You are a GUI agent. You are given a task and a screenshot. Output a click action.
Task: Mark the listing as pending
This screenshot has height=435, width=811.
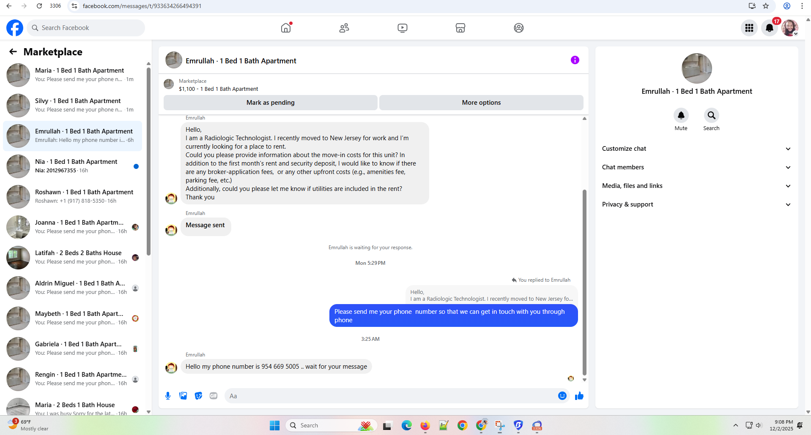click(x=271, y=103)
